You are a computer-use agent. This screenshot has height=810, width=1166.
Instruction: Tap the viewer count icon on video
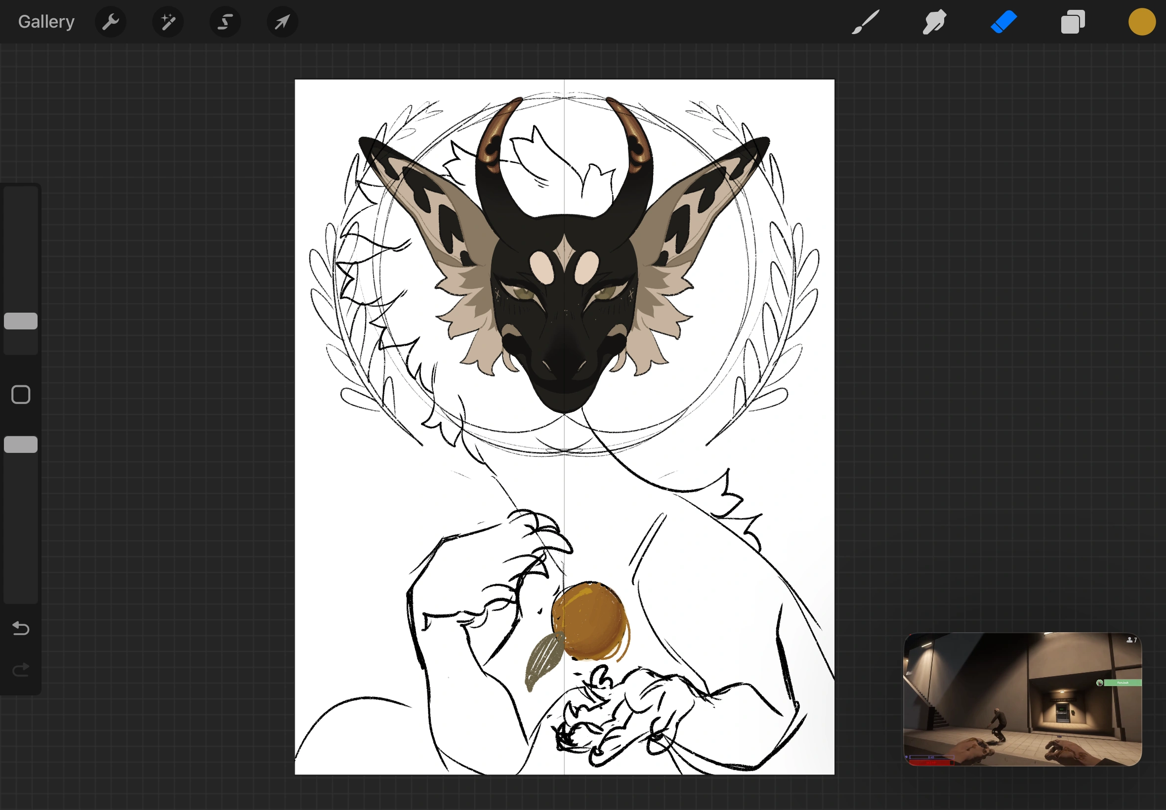(x=1131, y=640)
